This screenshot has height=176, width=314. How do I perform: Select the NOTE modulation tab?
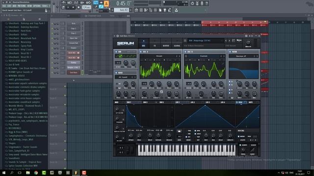[x=251, y=102]
